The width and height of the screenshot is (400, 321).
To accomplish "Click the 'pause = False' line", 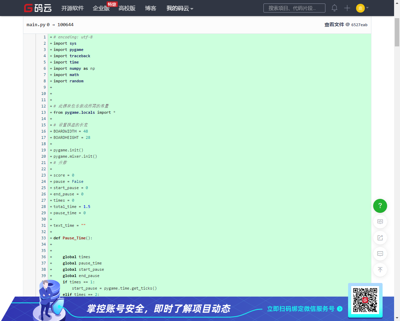I will [x=68, y=181].
